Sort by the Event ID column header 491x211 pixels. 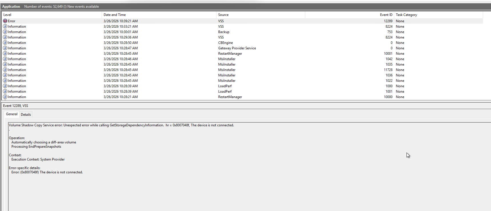[x=350, y=15]
